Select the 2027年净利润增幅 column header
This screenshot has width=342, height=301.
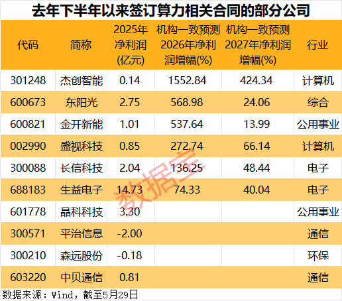click(258, 45)
